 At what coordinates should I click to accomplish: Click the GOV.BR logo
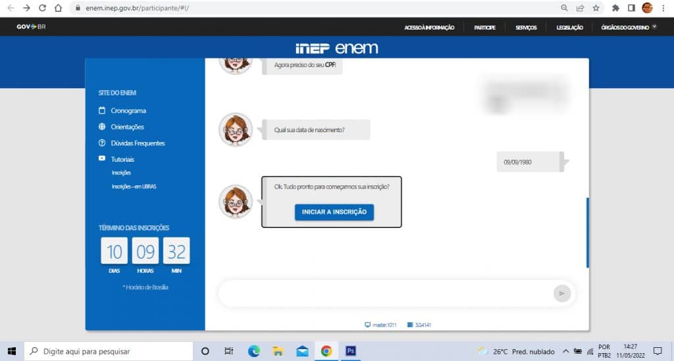31,26
